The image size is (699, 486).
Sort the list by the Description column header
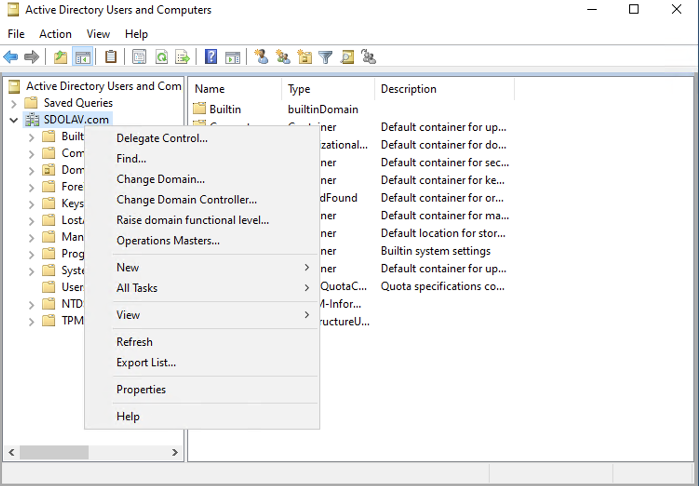point(444,89)
